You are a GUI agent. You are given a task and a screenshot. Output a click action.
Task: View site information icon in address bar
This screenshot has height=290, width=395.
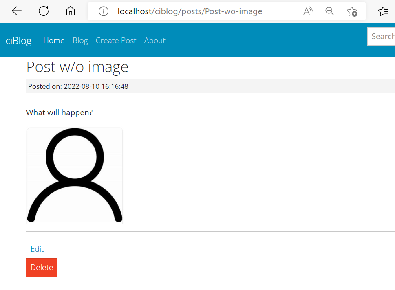[x=103, y=11]
